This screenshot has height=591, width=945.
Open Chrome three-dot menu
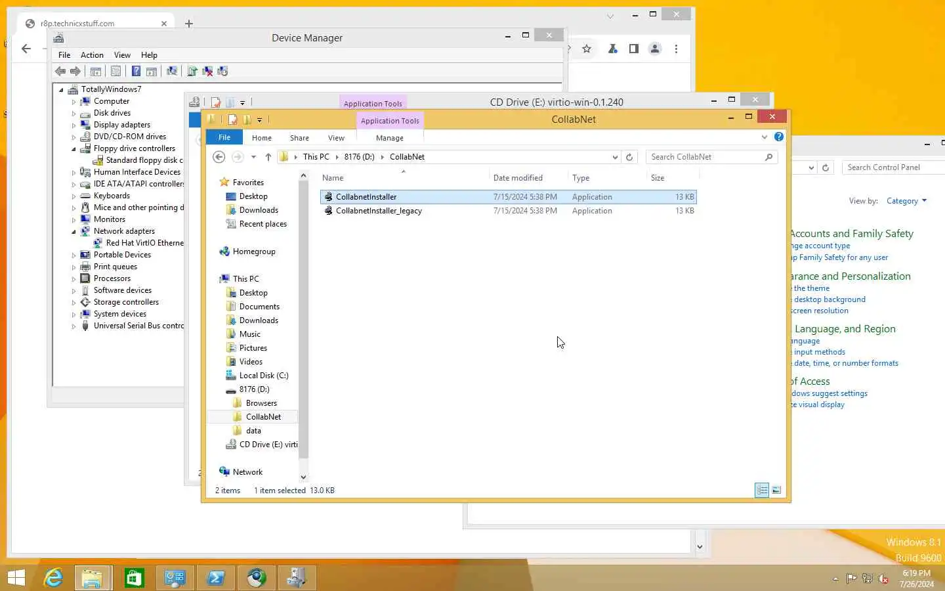click(x=676, y=49)
